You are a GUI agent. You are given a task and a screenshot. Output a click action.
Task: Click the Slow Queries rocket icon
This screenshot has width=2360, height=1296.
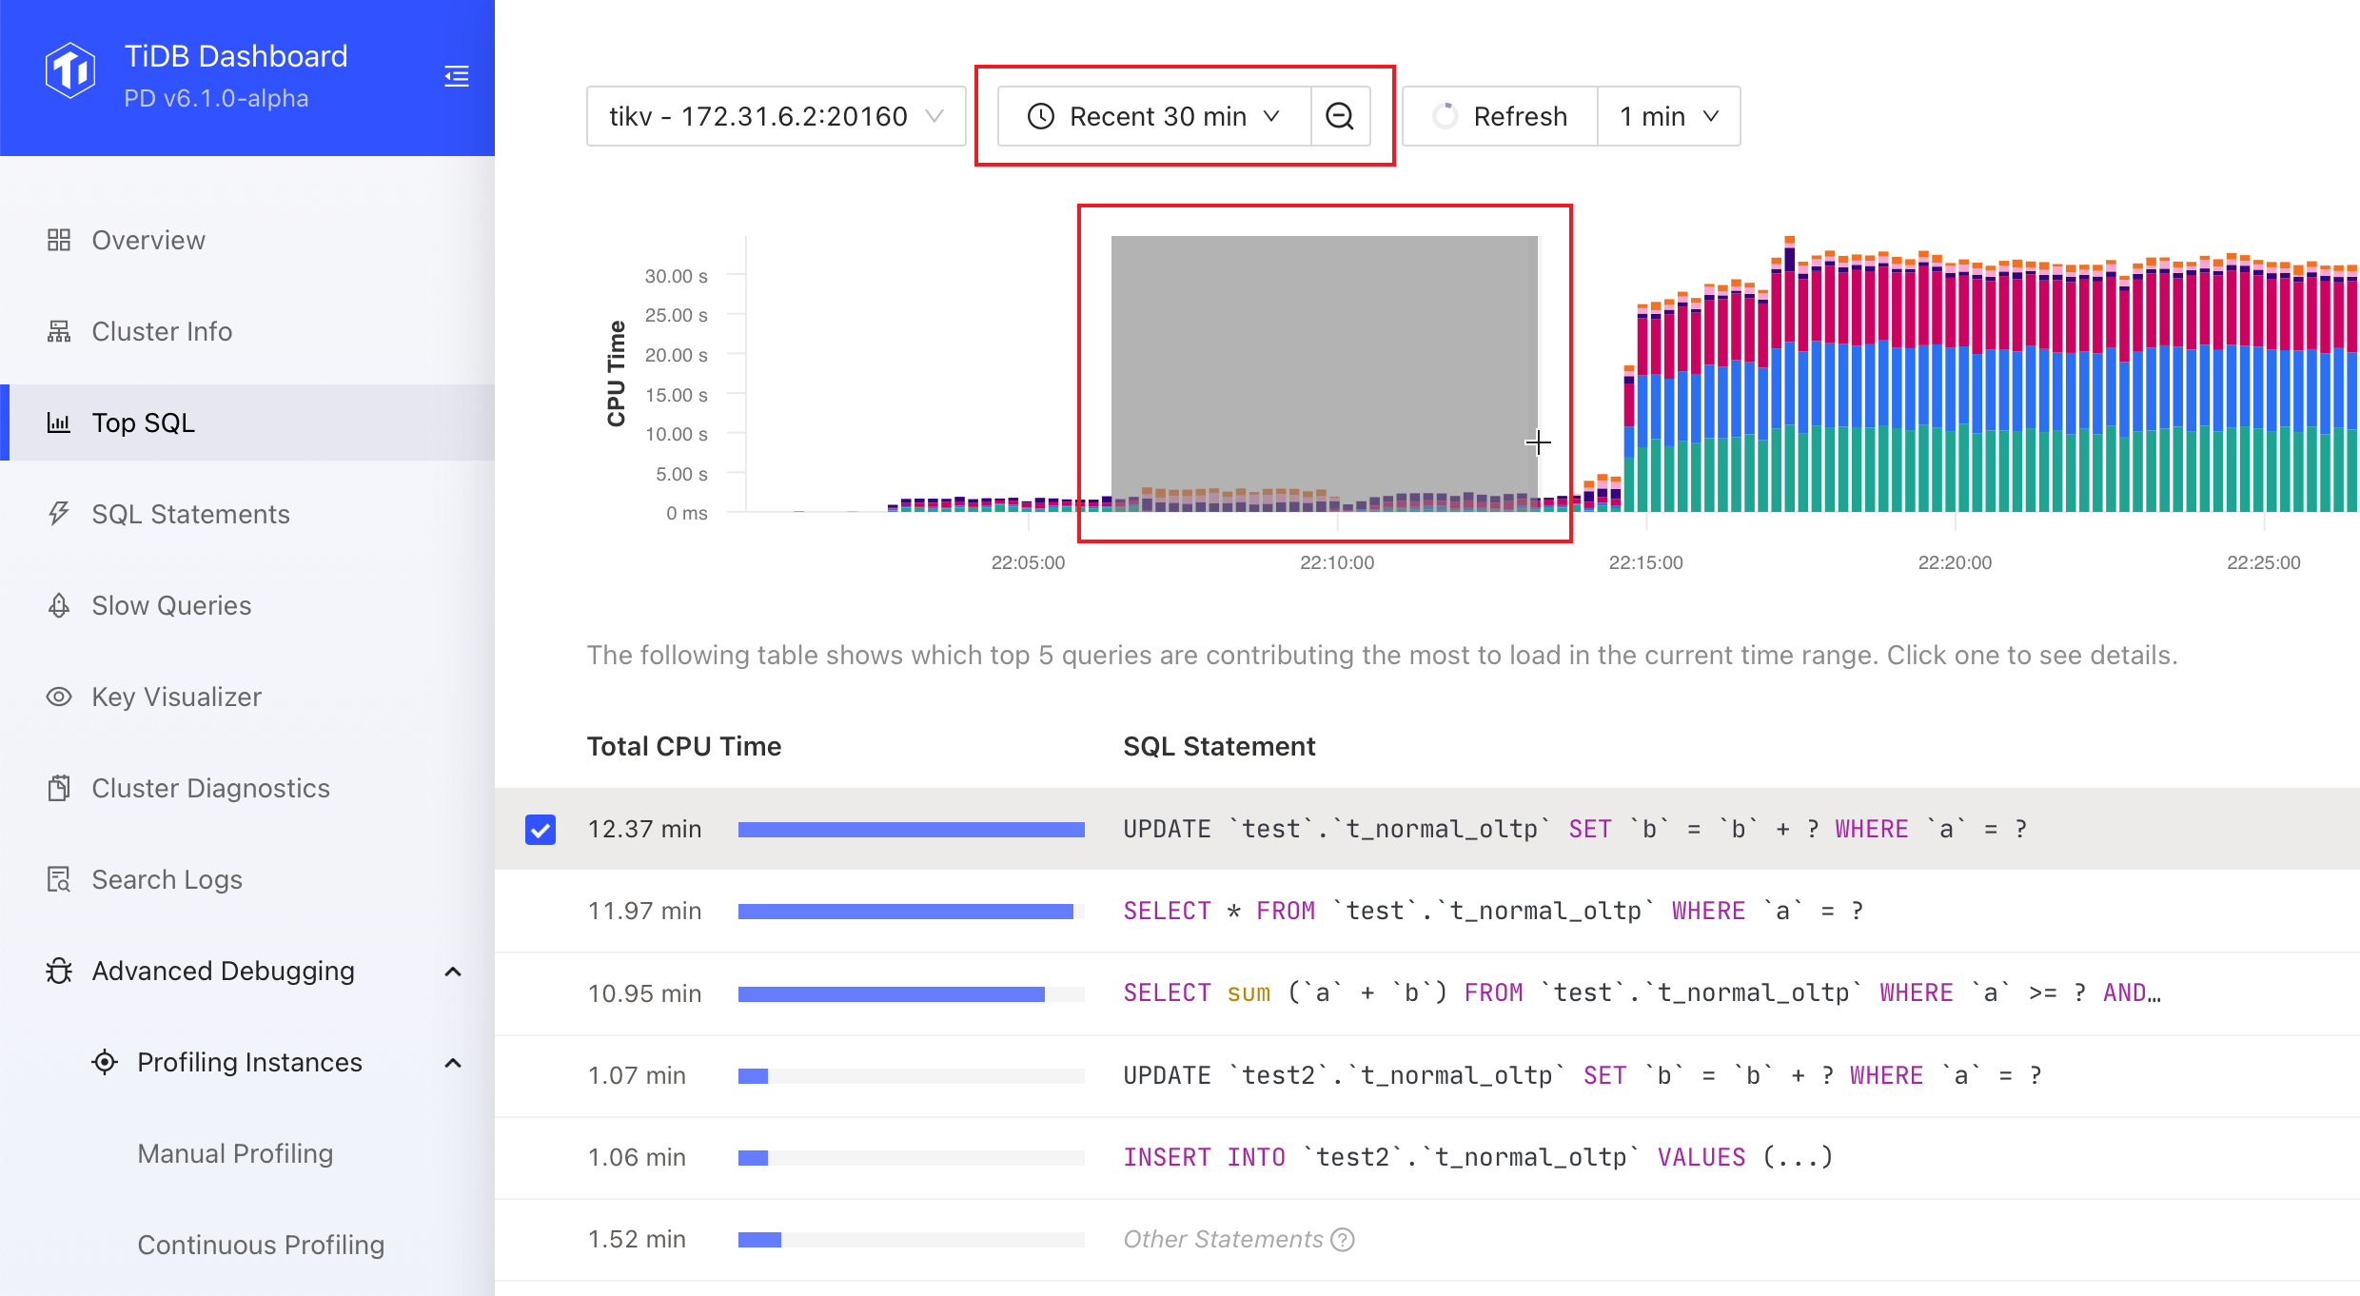pos(59,605)
